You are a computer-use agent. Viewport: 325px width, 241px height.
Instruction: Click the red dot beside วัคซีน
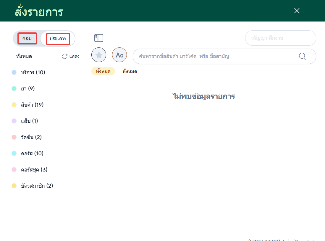[x=14, y=137]
